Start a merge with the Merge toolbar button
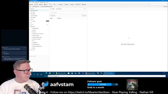 click(61, 4)
